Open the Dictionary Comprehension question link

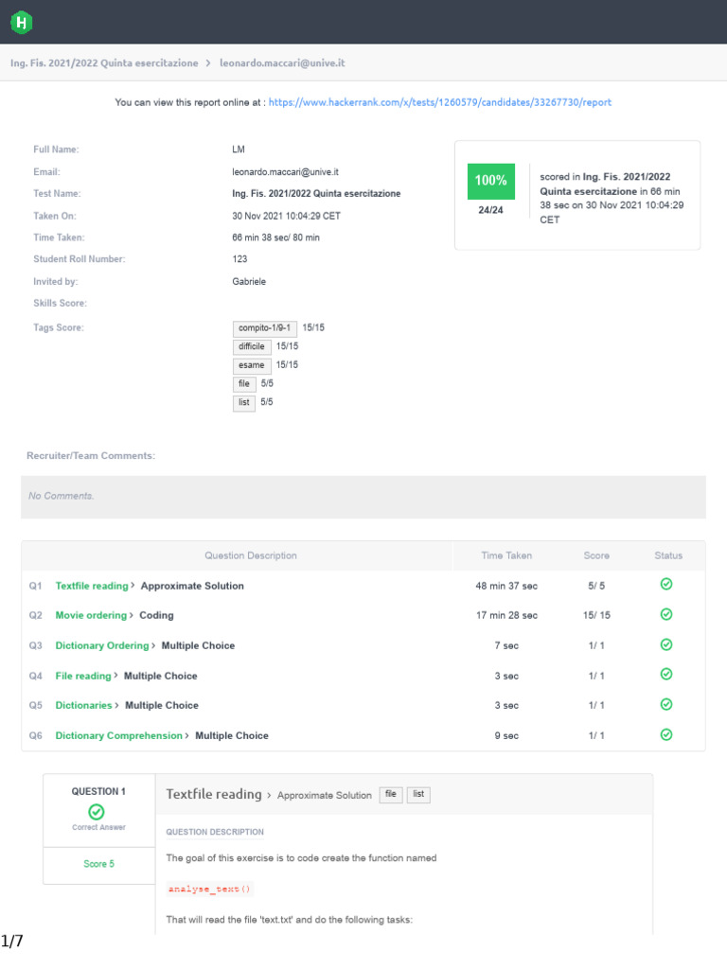coord(119,735)
